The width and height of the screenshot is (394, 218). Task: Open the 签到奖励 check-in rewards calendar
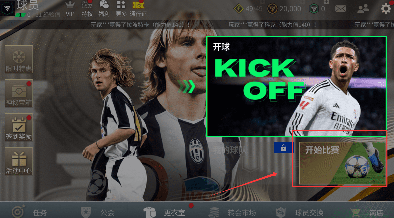coord(19,128)
